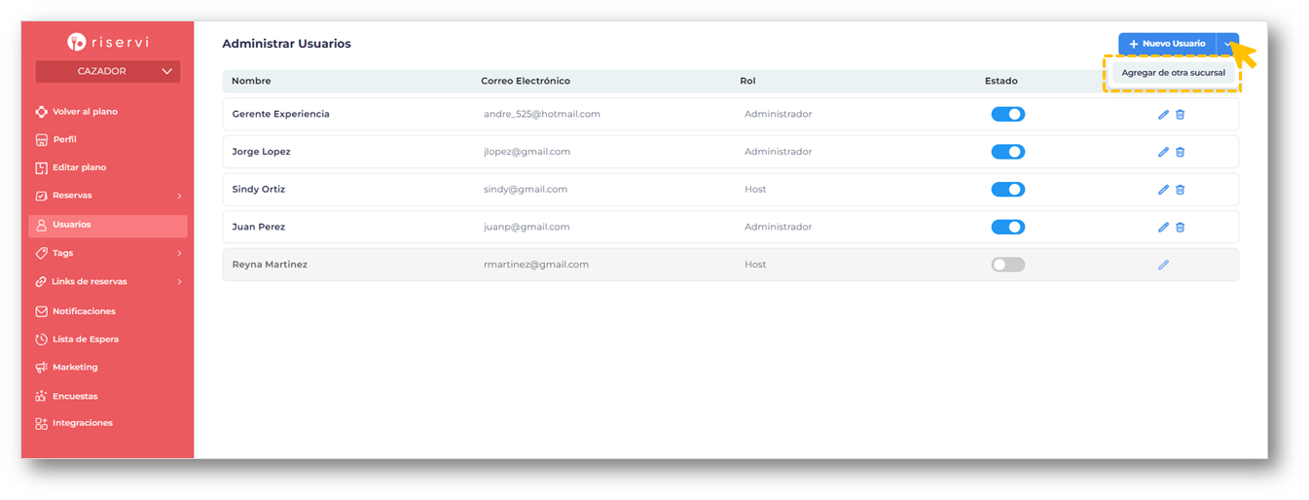Click the name Sindy Ortiz

coord(259,190)
